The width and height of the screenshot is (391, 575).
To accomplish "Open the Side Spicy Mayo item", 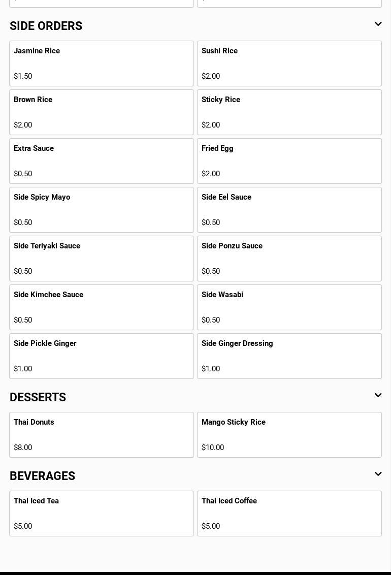I will (102, 210).
